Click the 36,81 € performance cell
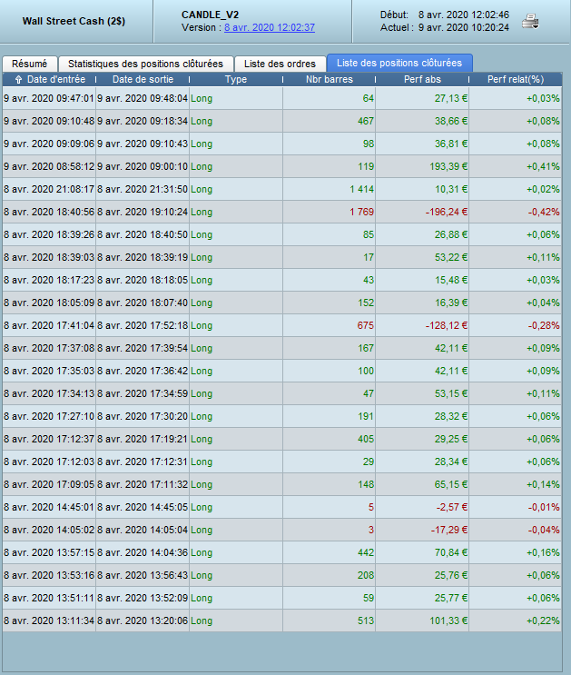The height and width of the screenshot is (675, 571). point(422,144)
